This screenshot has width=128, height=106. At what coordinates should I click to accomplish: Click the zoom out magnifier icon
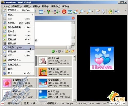(89, 12)
